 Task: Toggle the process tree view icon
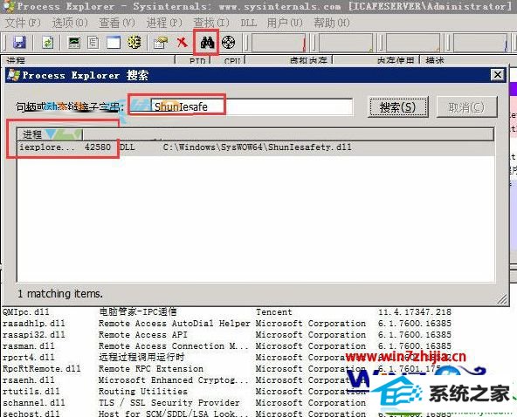point(93,42)
